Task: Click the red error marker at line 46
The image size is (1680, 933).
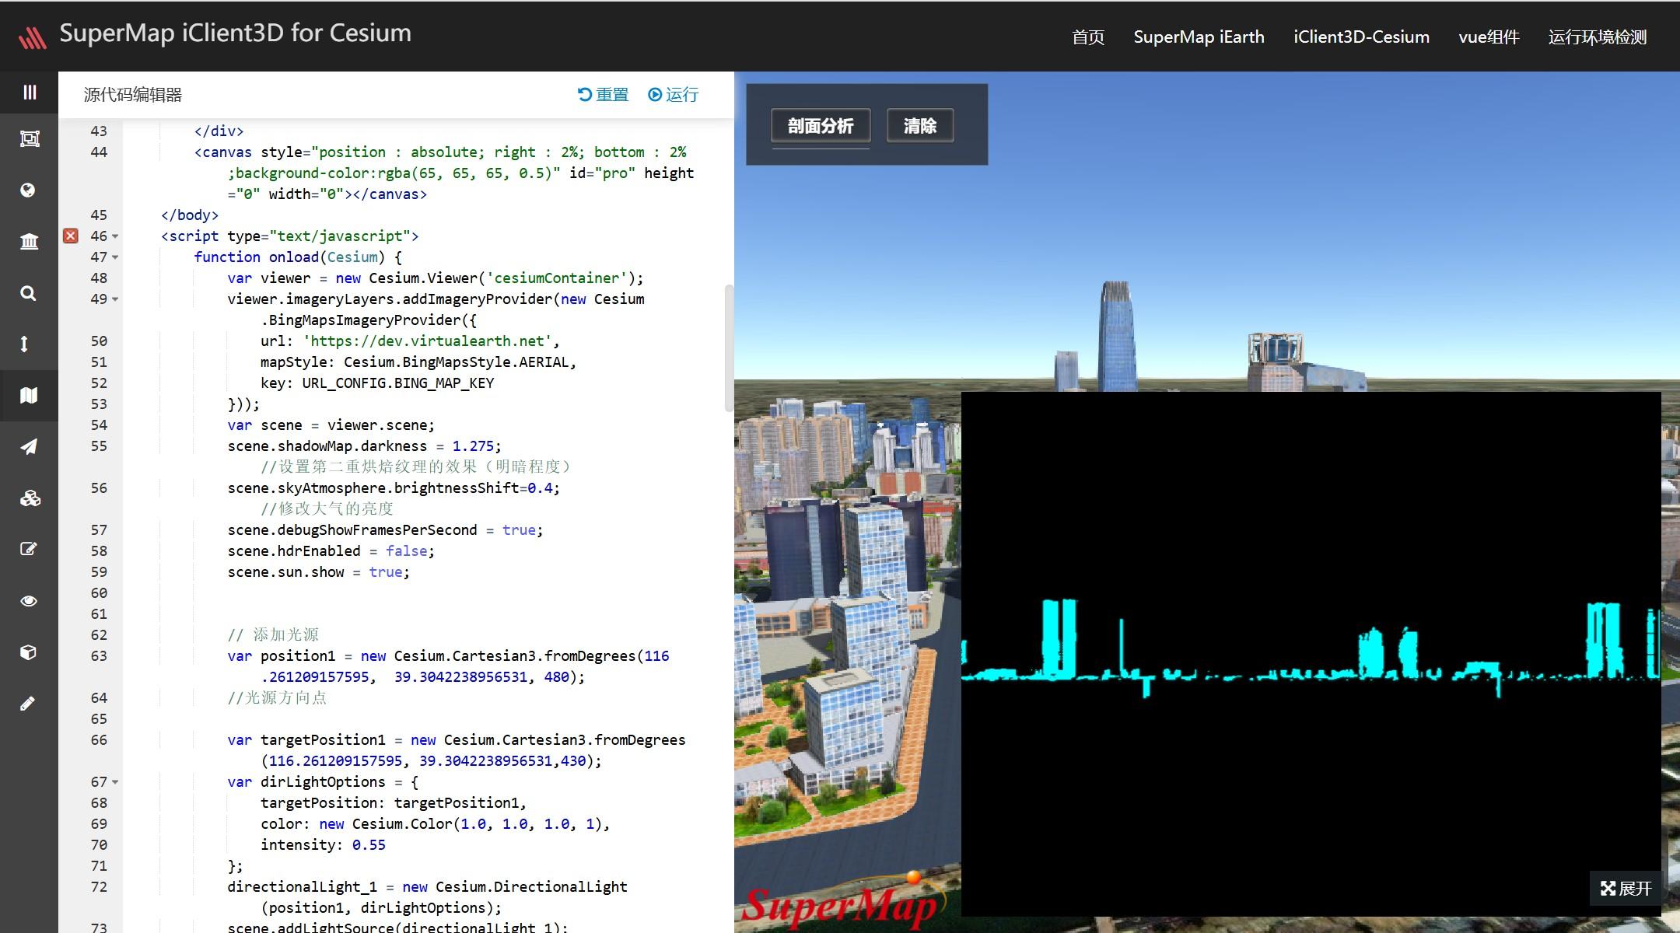Action: tap(71, 236)
